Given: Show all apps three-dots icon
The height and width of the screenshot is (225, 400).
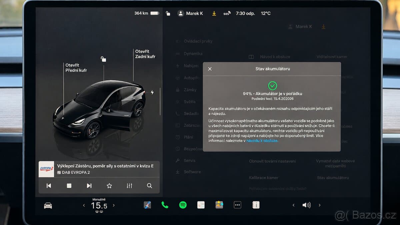Looking at the screenshot, I should (x=237, y=205).
